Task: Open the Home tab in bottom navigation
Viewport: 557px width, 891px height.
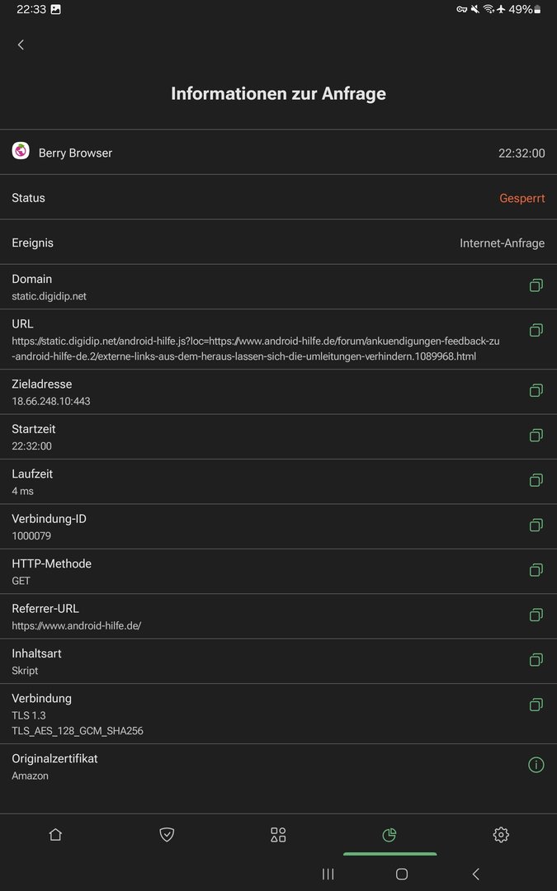Action: (x=55, y=835)
